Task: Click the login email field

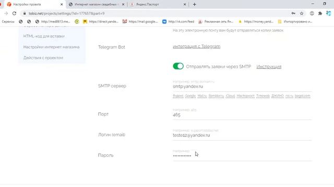Action: 242,135
